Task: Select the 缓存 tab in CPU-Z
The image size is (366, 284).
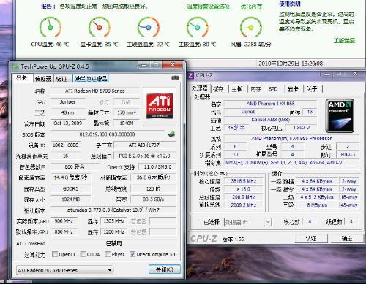Action: (218, 89)
